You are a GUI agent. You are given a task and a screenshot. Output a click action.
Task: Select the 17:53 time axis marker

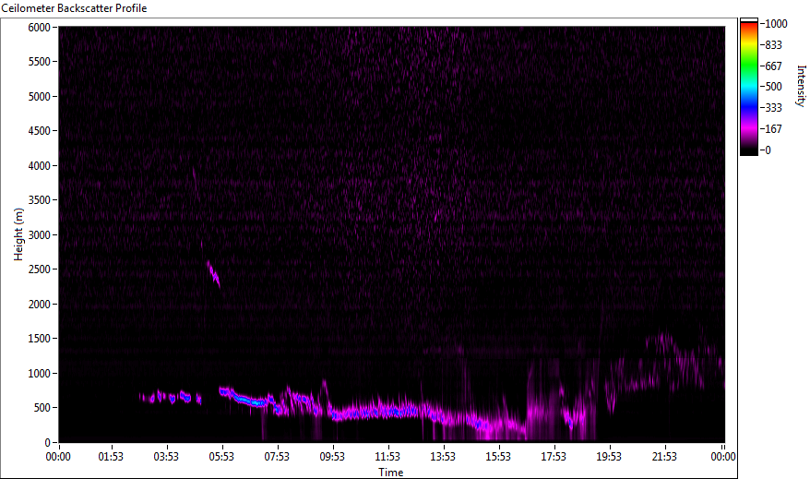[554, 456]
